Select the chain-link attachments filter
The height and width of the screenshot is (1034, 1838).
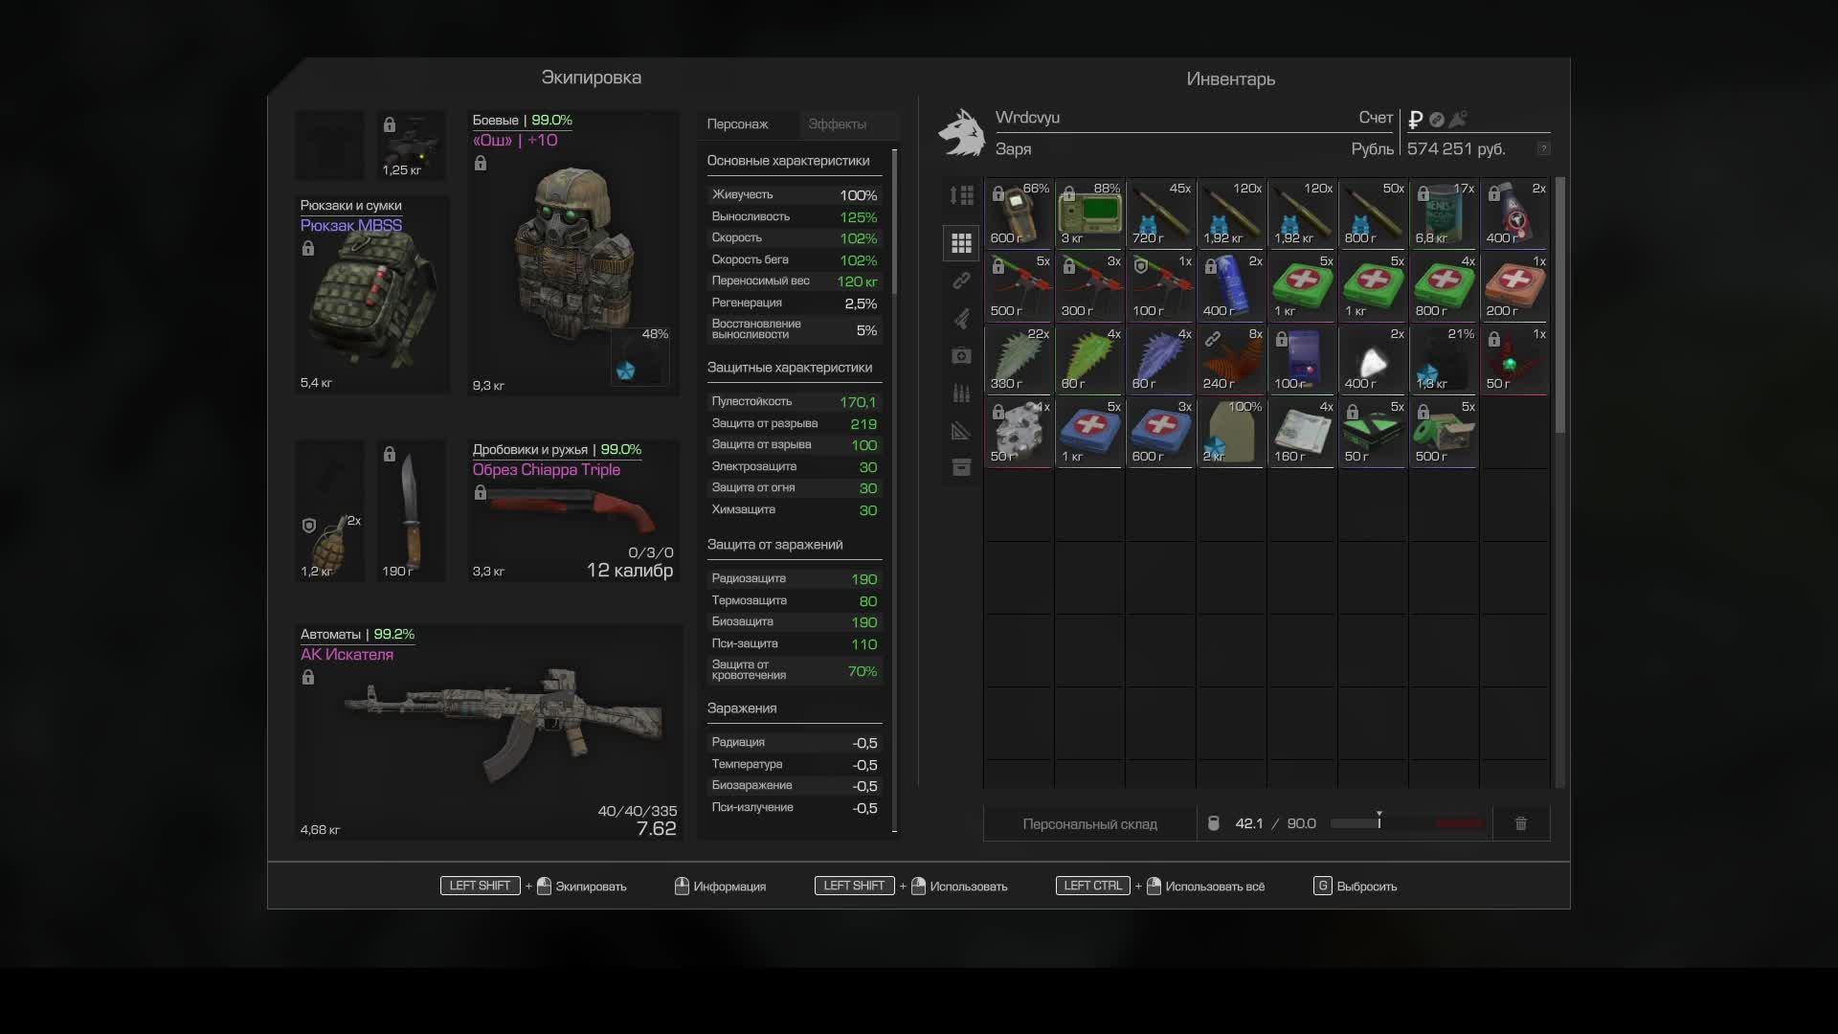pos(961,281)
